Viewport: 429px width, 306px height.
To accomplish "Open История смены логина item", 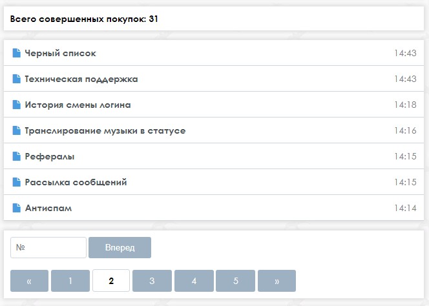I will pos(214,105).
